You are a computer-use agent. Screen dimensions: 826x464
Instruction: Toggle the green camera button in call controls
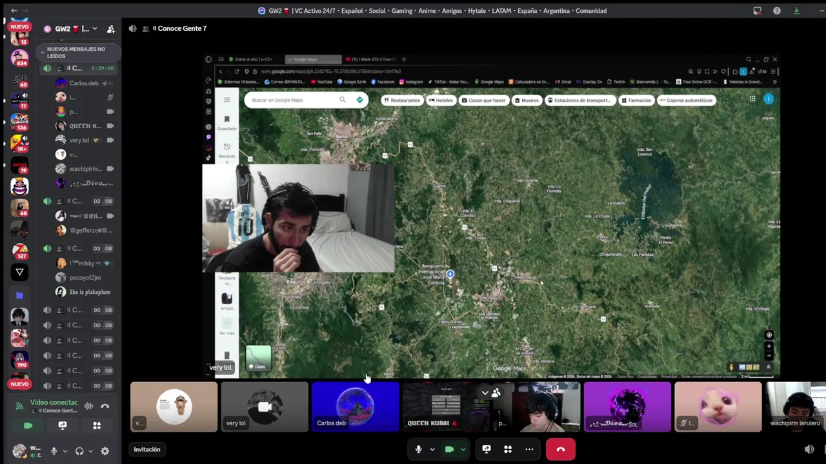[450, 449]
